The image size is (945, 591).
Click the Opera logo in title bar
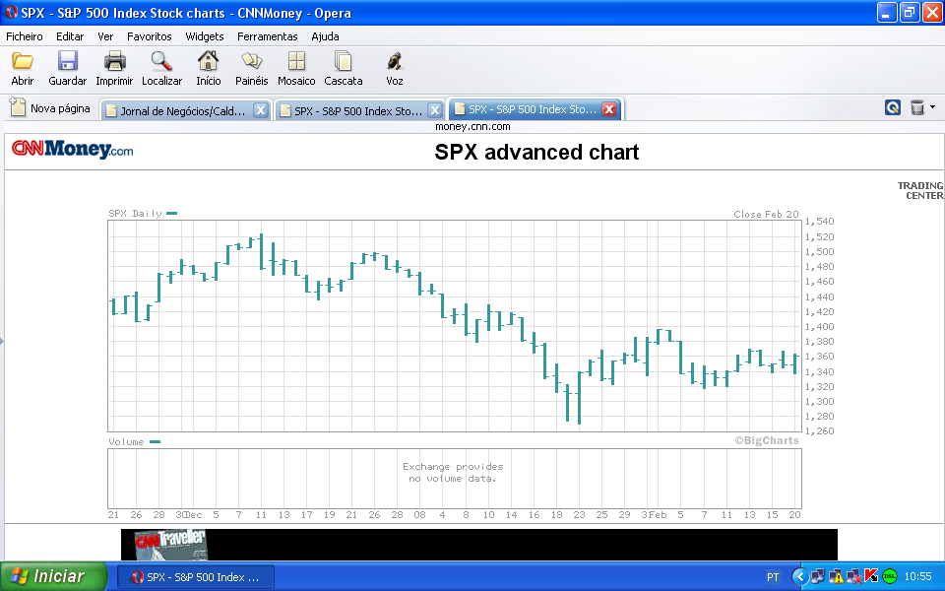pos(12,13)
